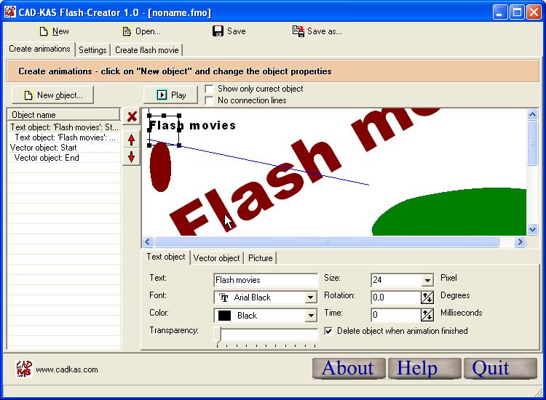Open a file with the Open... button

141,31
